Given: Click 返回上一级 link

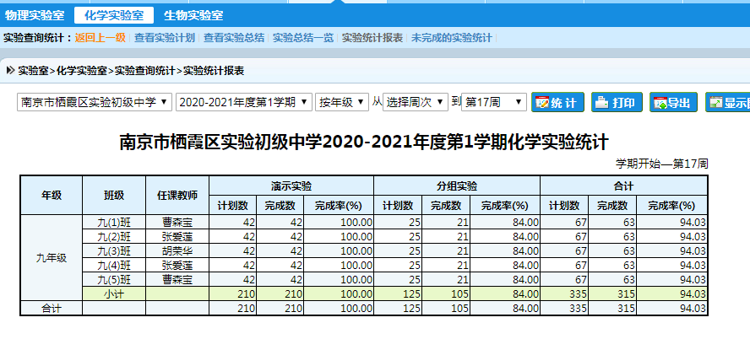Looking at the screenshot, I should click(x=100, y=38).
